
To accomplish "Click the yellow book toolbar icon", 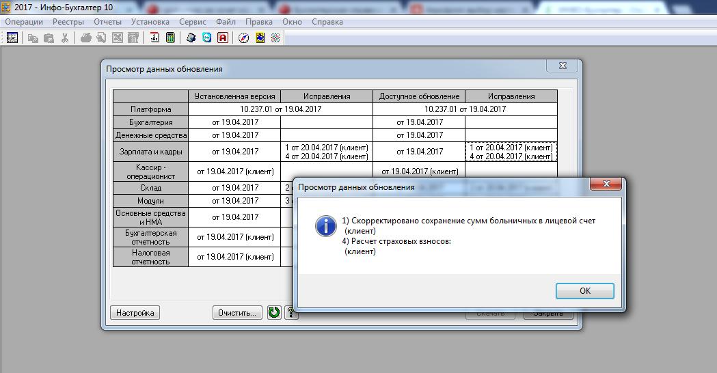I will [x=260, y=38].
